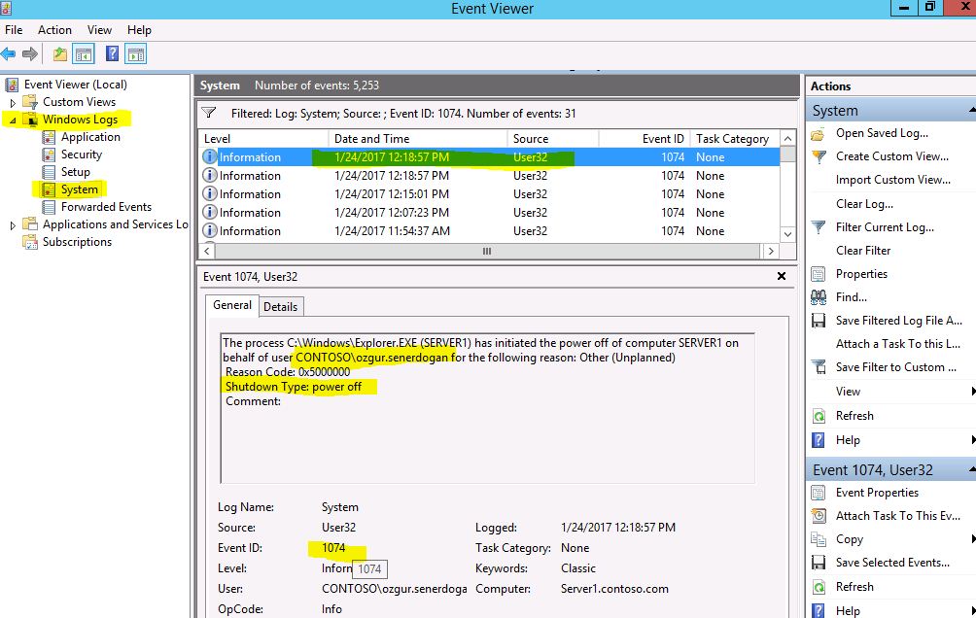Click the Security log icon in tree
976x618 pixels.
tap(49, 154)
